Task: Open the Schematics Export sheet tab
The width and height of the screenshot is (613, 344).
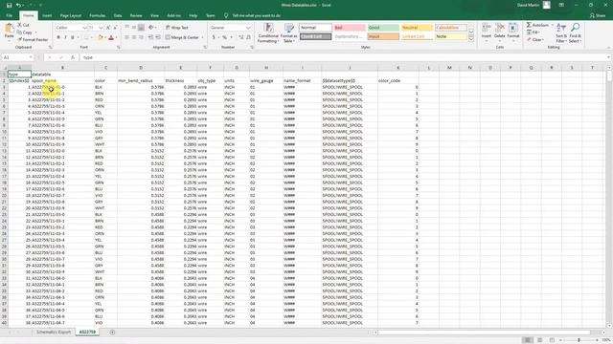Action: click(x=54, y=333)
